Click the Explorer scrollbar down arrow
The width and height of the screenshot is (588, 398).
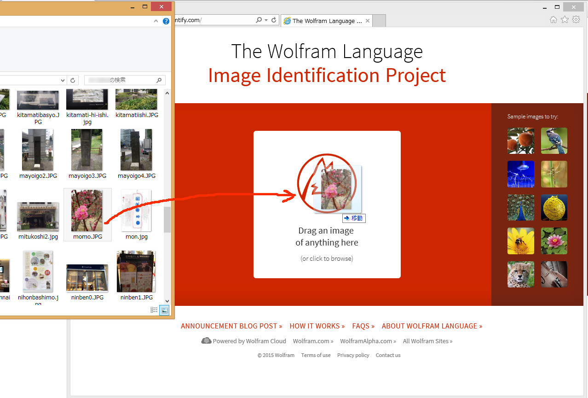point(167,301)
